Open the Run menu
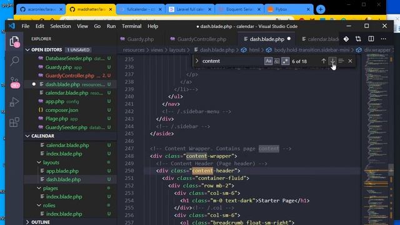400x225 pixels. [111, 26]
